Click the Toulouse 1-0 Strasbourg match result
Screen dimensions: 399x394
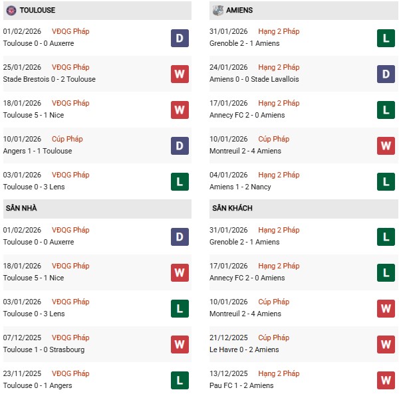point(43,349)
